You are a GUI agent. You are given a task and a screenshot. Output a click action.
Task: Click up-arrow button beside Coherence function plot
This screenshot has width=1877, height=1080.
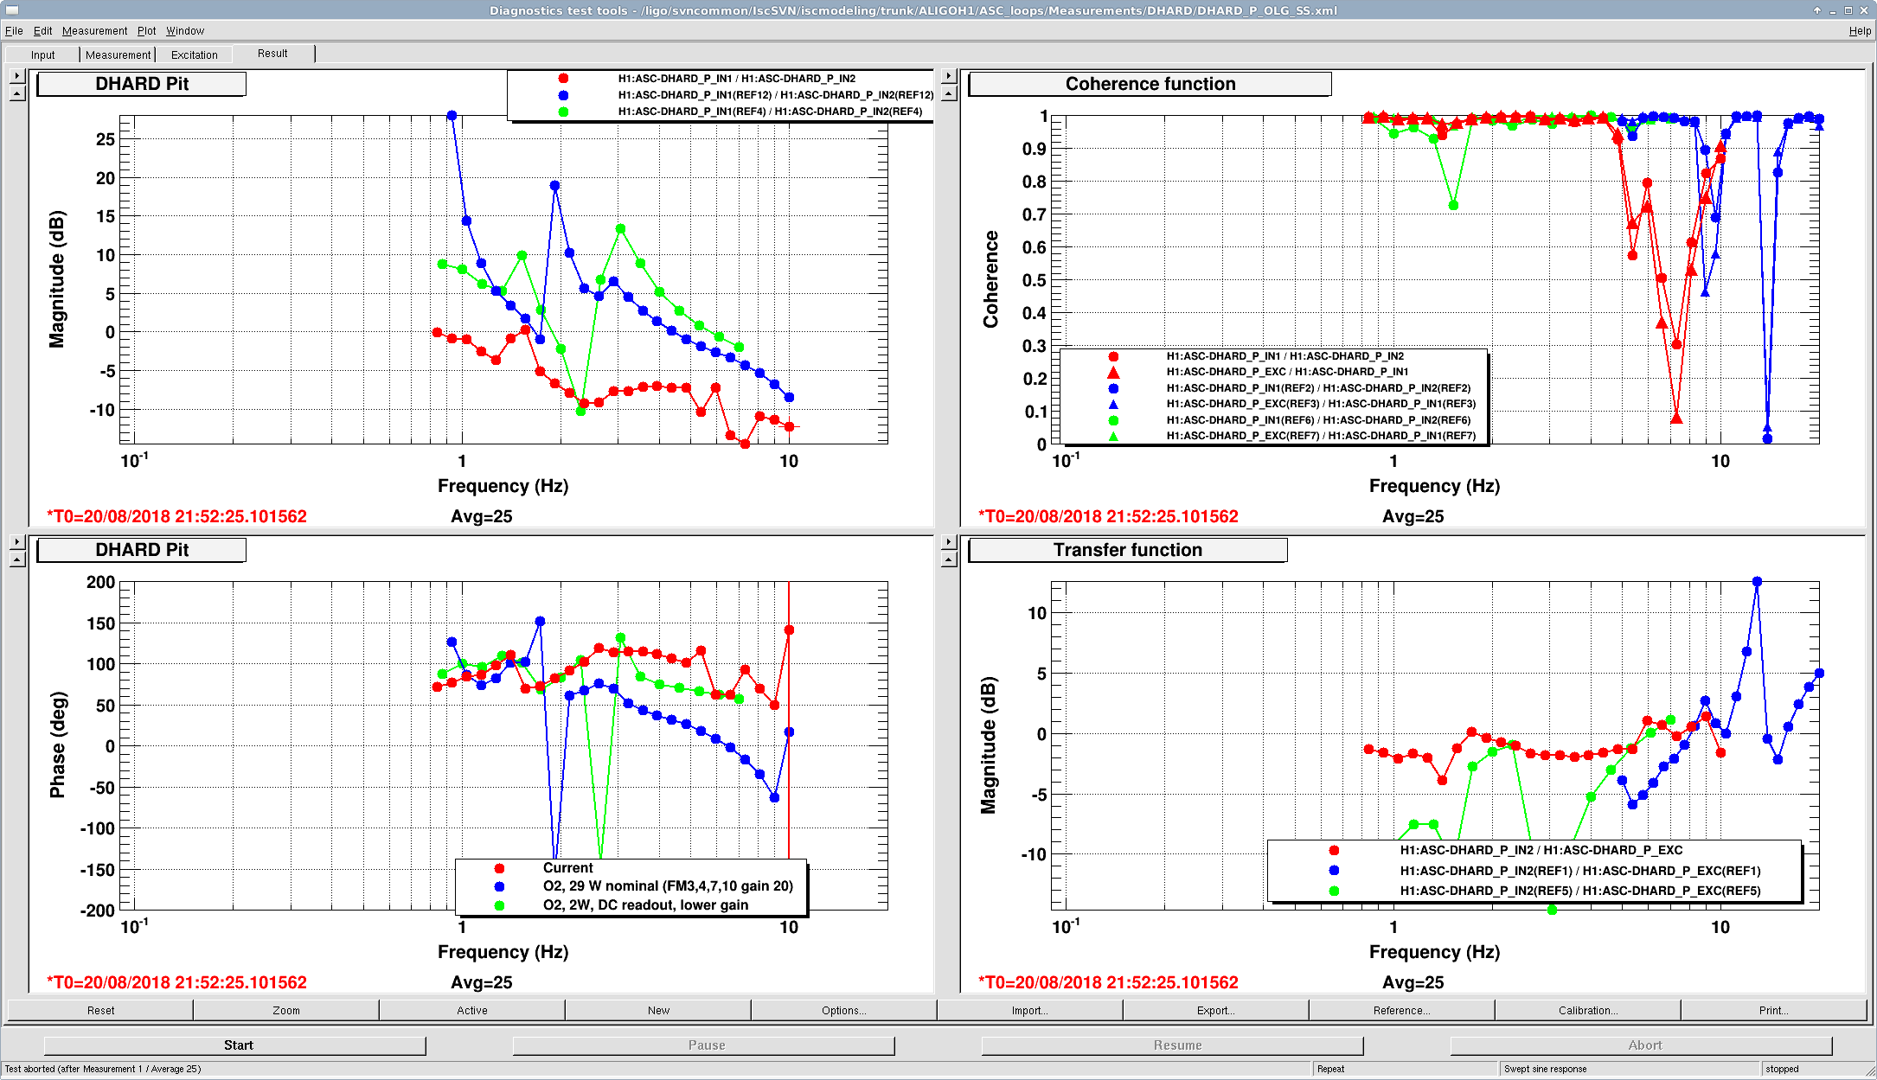[949, 93]
